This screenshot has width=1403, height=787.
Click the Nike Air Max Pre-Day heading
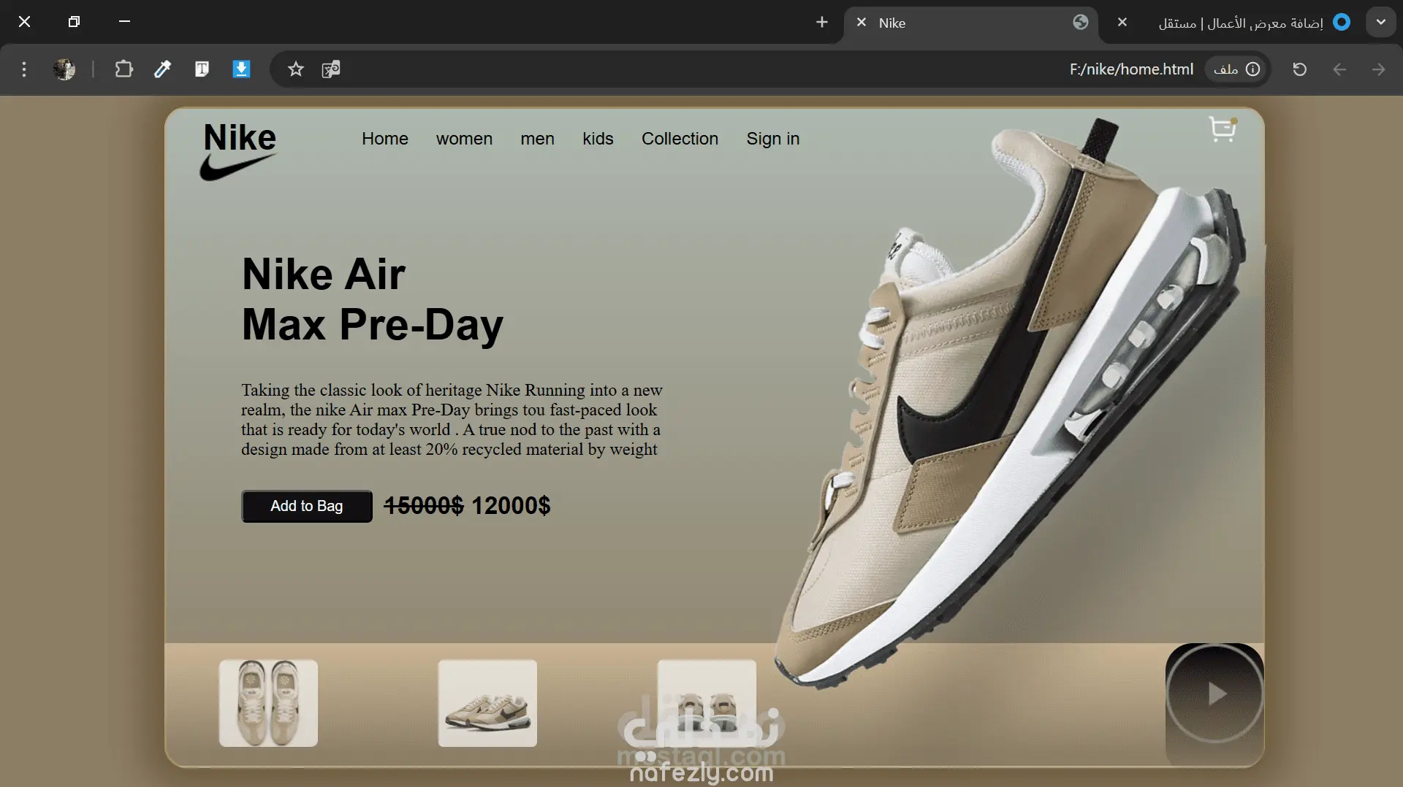tap(373, 299)
